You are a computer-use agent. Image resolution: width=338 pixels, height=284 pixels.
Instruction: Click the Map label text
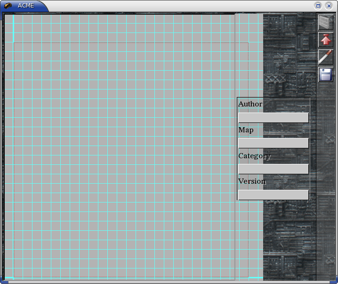click(x=246, y=130)
